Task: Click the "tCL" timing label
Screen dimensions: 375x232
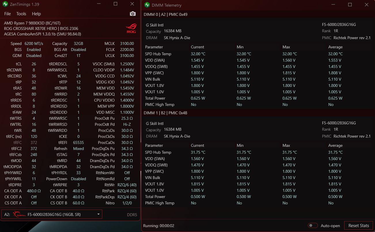Action: point(19,64)
